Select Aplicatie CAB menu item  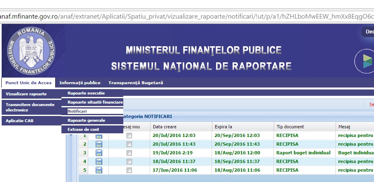pyautogui.click(x=31, y=121)
